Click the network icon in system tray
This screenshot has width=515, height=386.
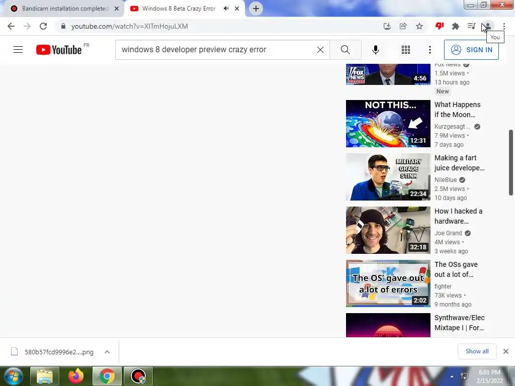464,376
